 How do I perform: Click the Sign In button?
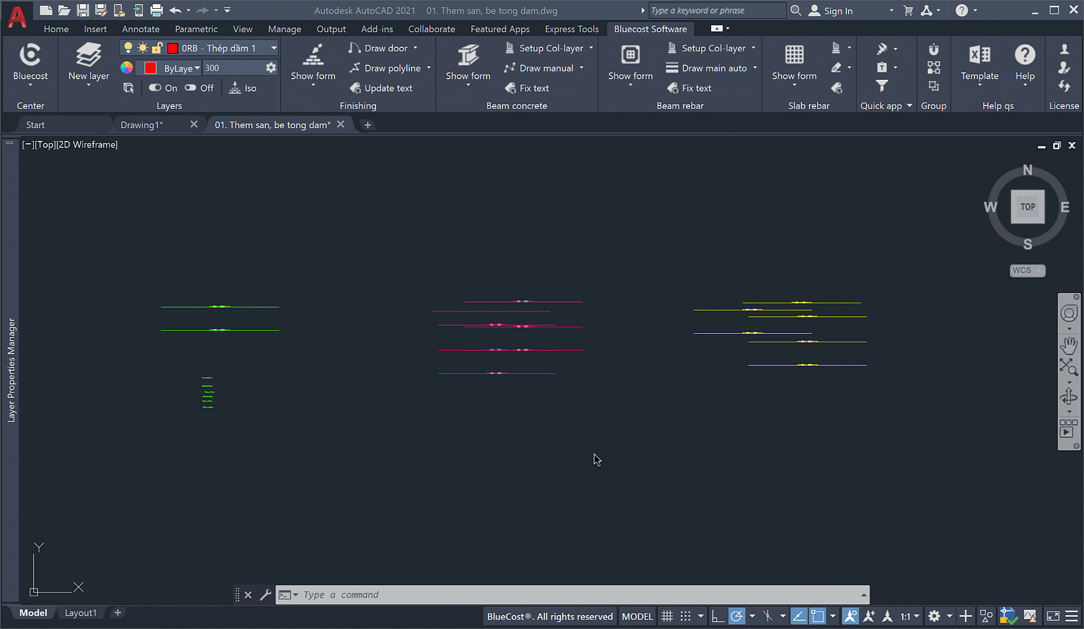click(x=831, y=10)
